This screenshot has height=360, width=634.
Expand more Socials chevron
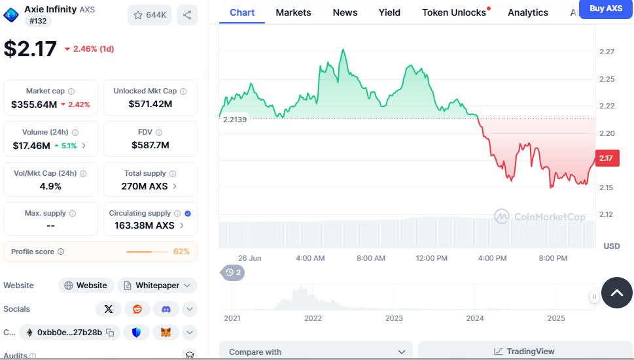click(x=190, y=309)
